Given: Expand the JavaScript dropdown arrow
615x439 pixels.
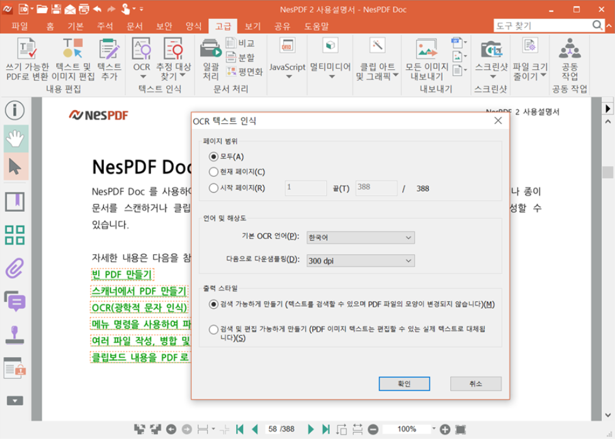Looking at the screenshot, I should tap(289, 77).
